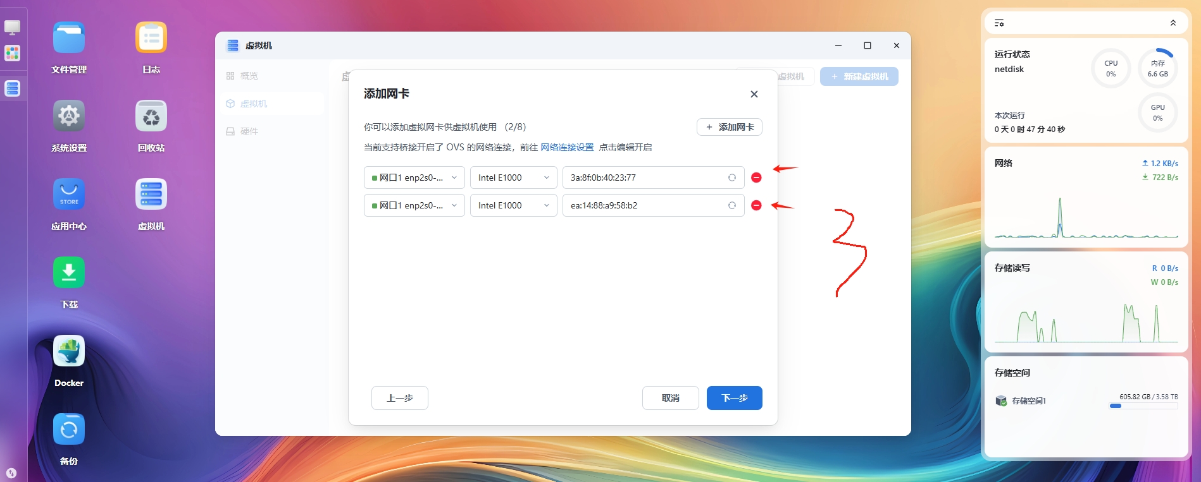Remove the first network card row
Viewport: 1201px width, 482px height.
pyautogui.click(x=756, y=178)
